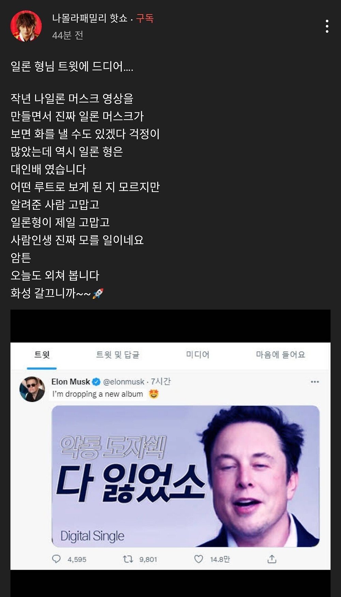Click the Elon Musk display name
This screenshot has height=597, width=341.
71,382
